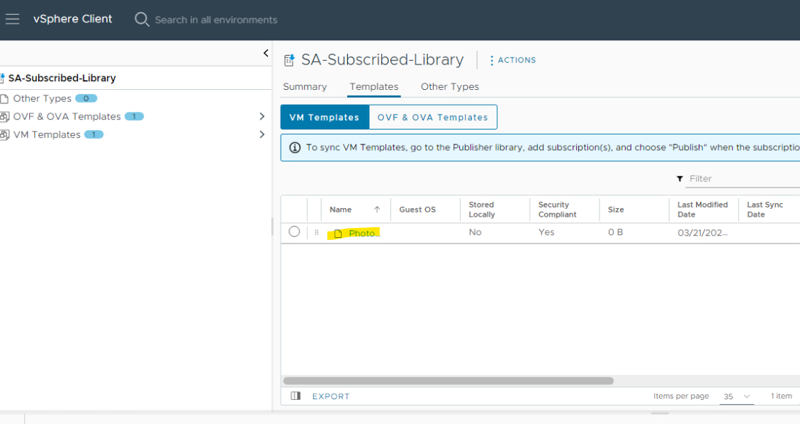Click the 0 B size value
This screenshot has width=800, height=424.
pos(615,232)
